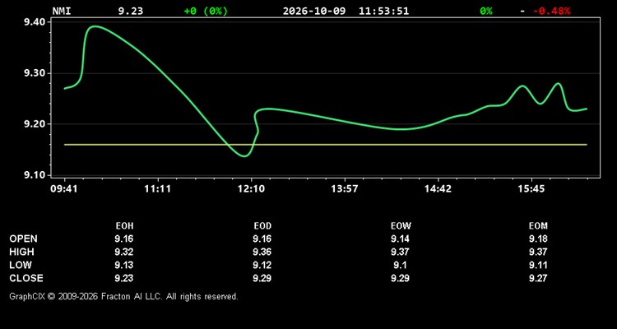Click the EOW low value 9.1

[x=400, y=265]
